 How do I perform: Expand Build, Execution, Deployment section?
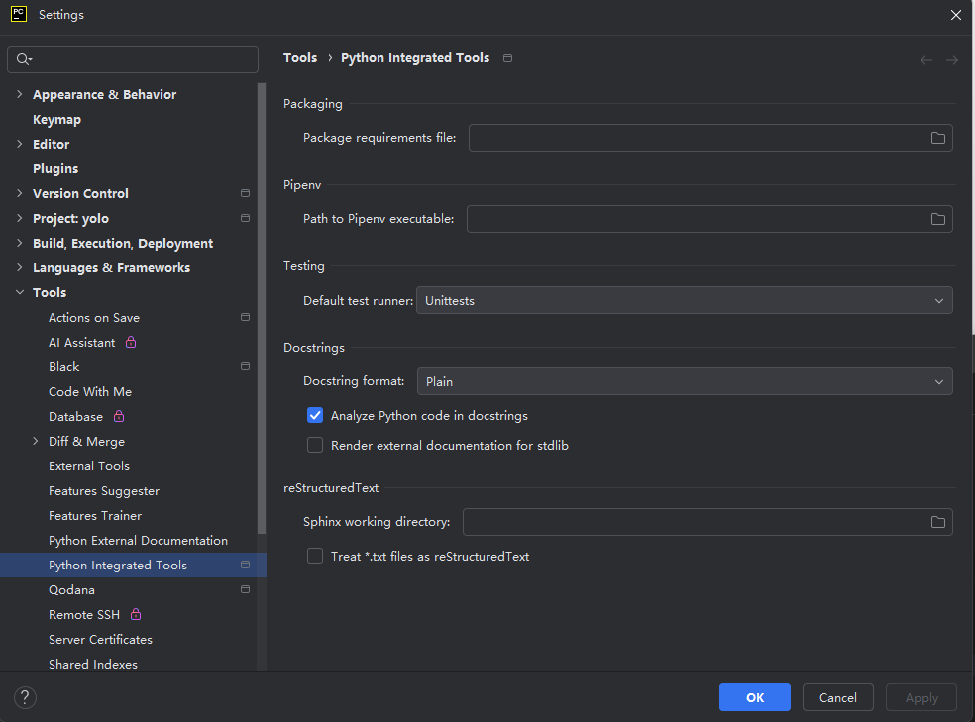tap(19, 243)
